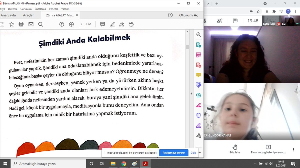Collapse the right tools pane with its arrow
The height and width of the screenshot is (168, 300).
[191, 93]
